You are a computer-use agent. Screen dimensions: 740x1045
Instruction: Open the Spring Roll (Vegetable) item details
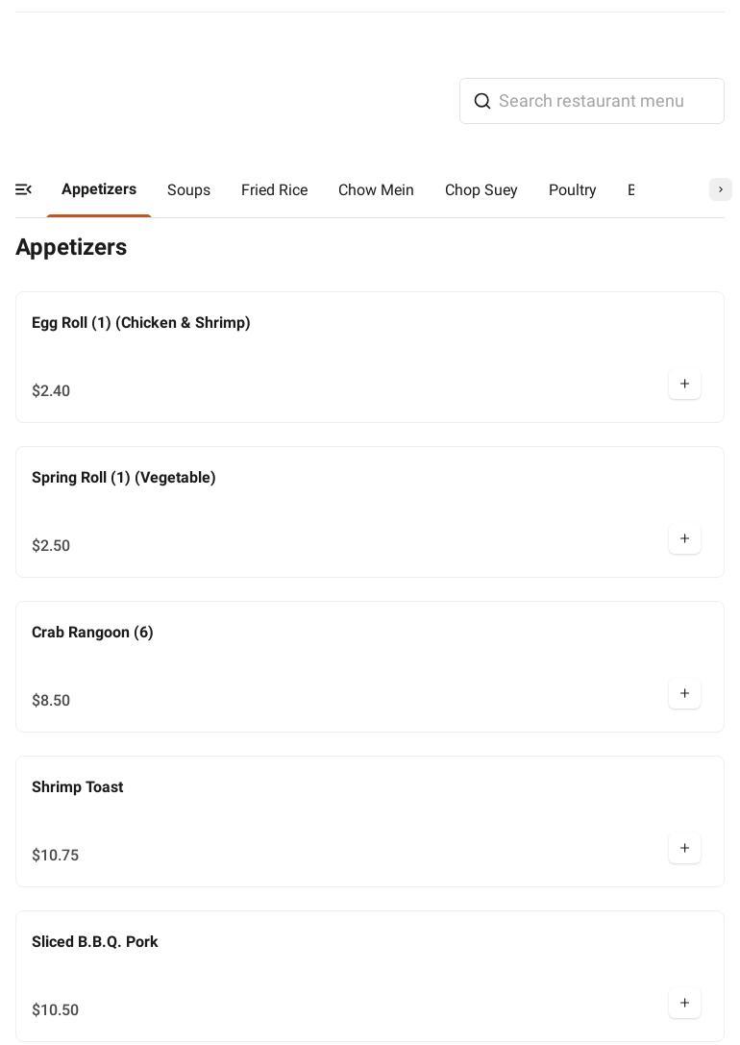(x=124, y=478)
